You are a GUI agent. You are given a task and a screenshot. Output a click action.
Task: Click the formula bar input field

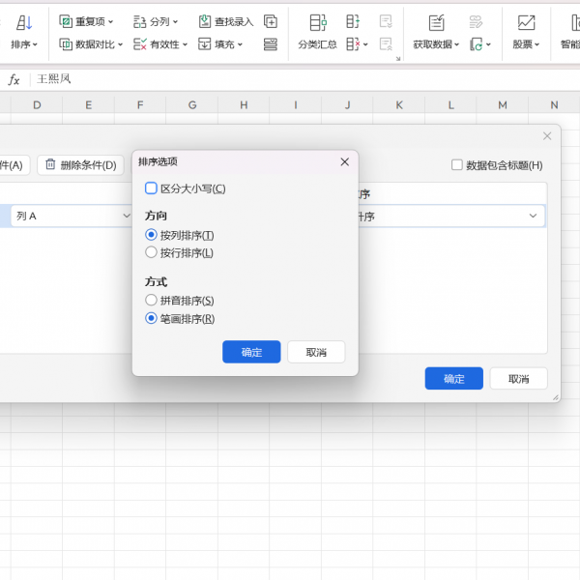click(290, 79)
